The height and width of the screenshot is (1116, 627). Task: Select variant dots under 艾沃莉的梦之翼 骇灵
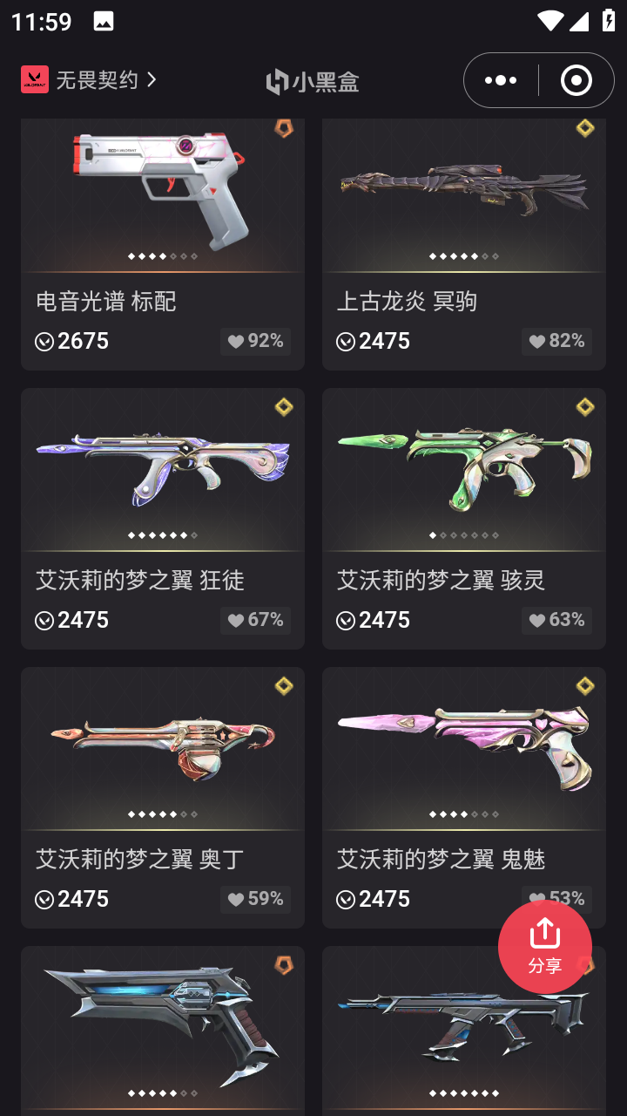464,535
